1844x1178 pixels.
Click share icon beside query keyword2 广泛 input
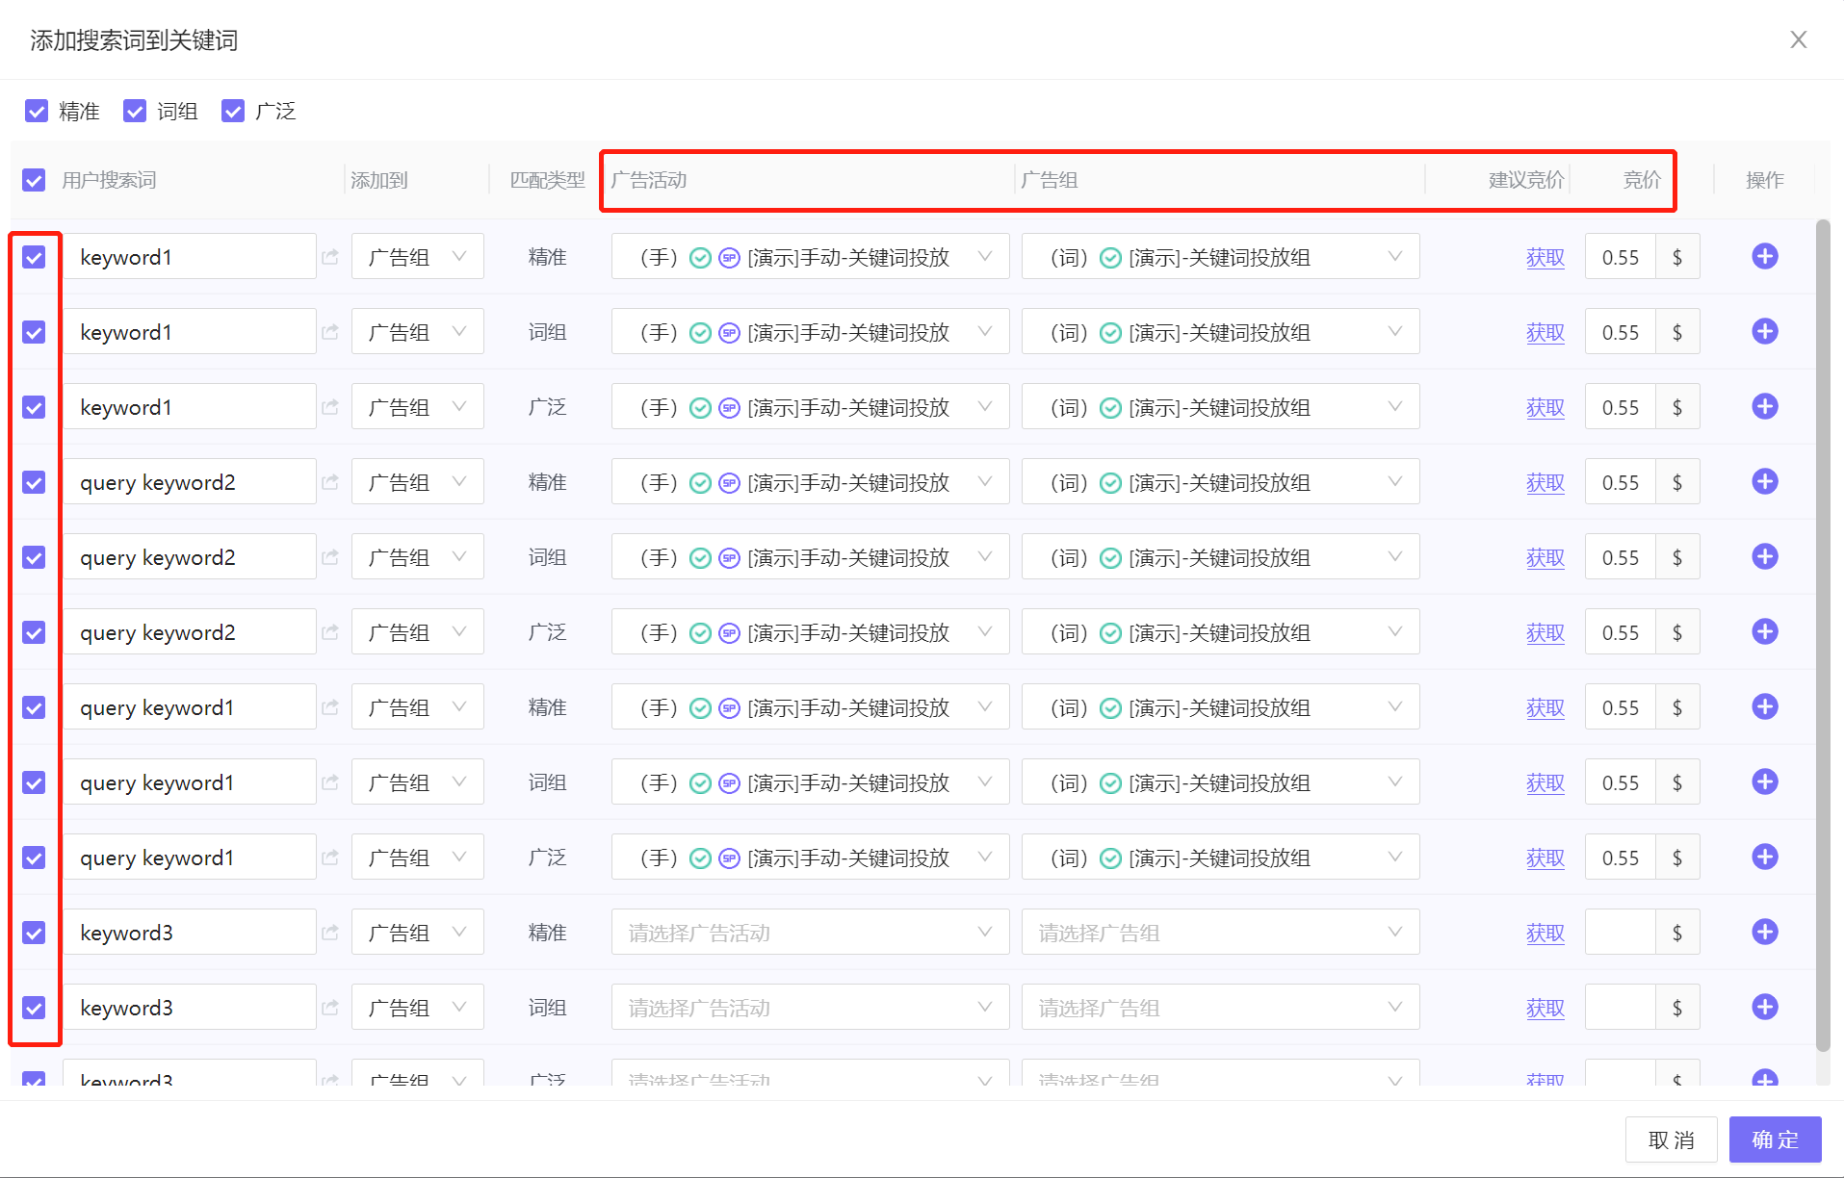(x=330, y=632)
